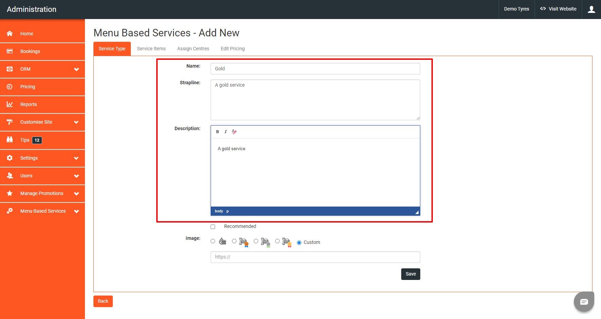Open the chat bubble in bottom-right corner
601x319 pixels.
[x=584, y=302]
